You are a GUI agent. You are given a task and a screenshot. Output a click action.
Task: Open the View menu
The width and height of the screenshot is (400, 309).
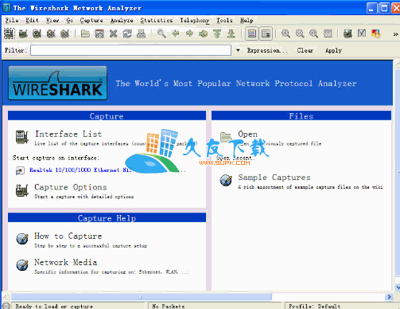coord(52,20)
